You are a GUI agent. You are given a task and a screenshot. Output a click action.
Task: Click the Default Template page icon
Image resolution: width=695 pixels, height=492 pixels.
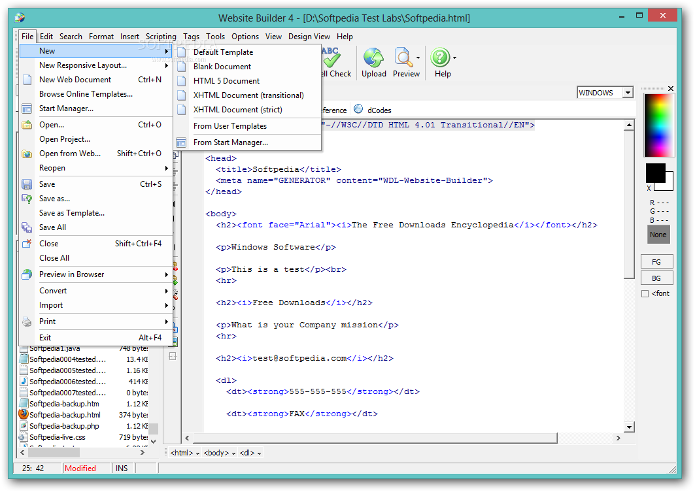[x=181, y=52]
